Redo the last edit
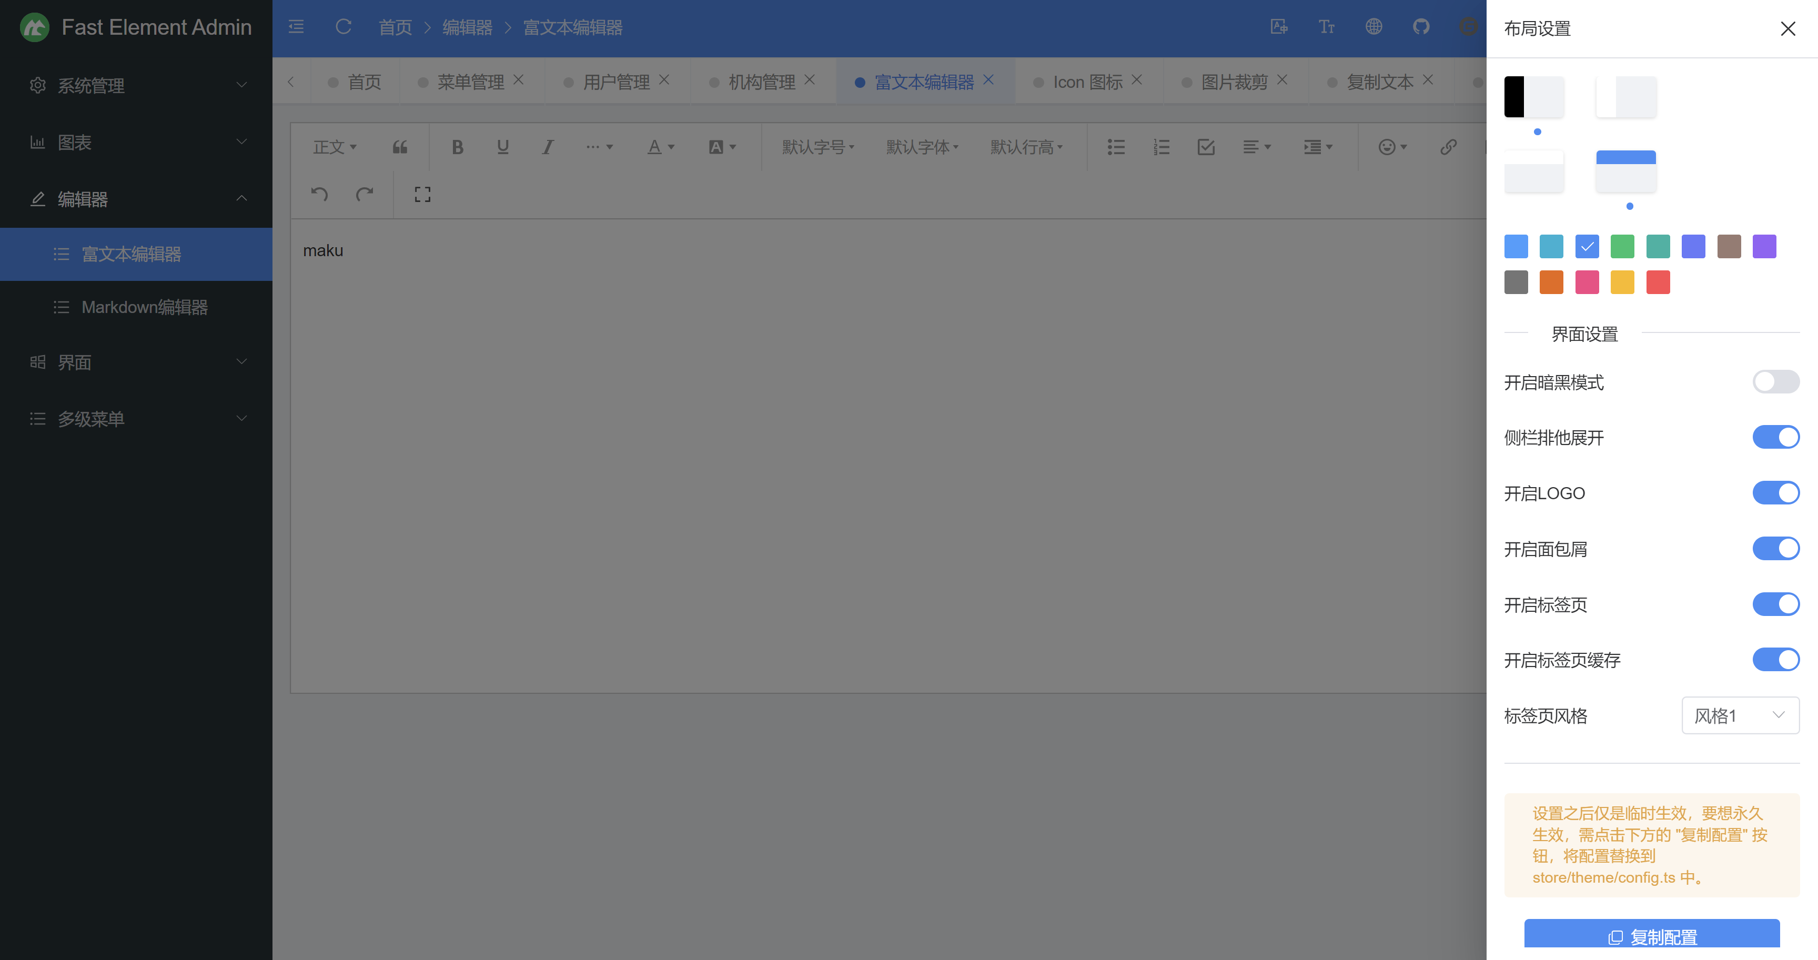 [x=365, y=194]
